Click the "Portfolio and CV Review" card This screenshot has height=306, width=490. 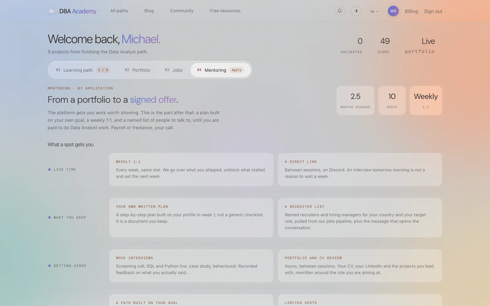[x=360, y=266]
